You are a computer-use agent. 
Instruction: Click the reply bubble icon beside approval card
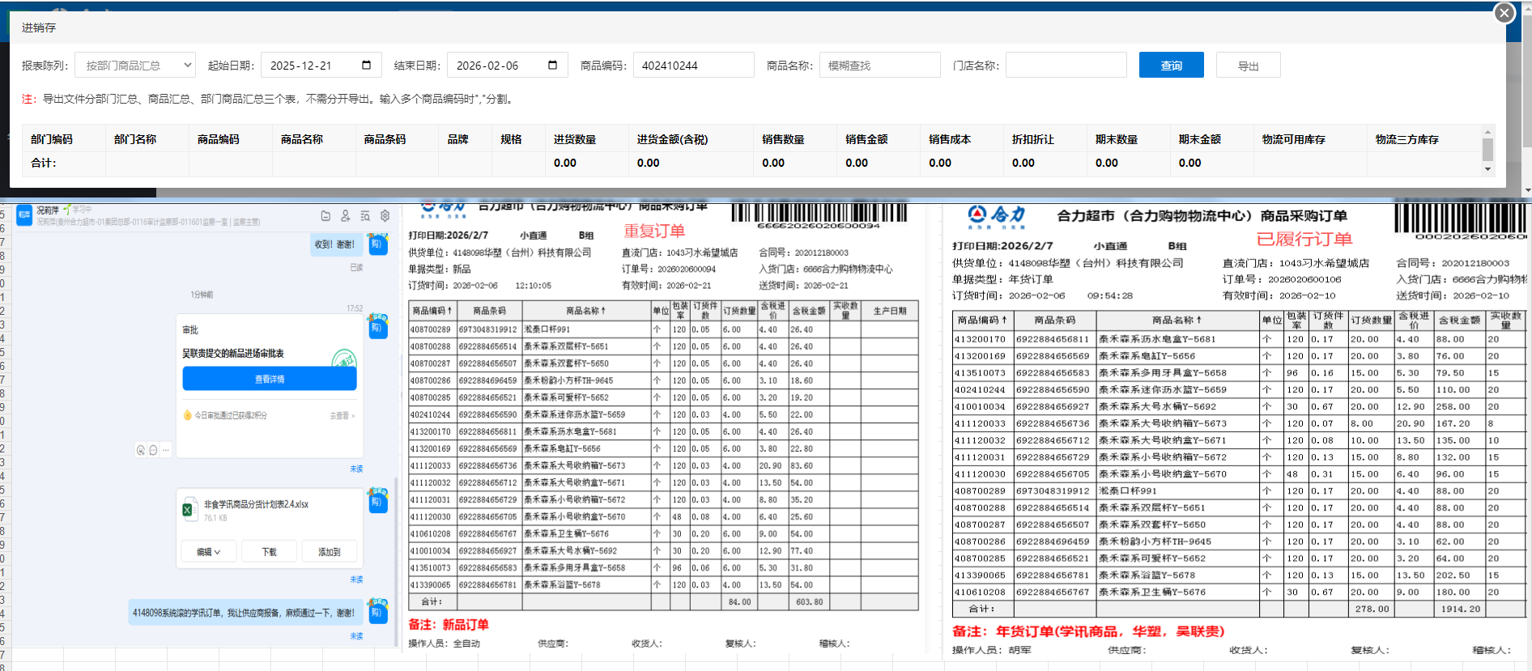[x=153, y=450]
